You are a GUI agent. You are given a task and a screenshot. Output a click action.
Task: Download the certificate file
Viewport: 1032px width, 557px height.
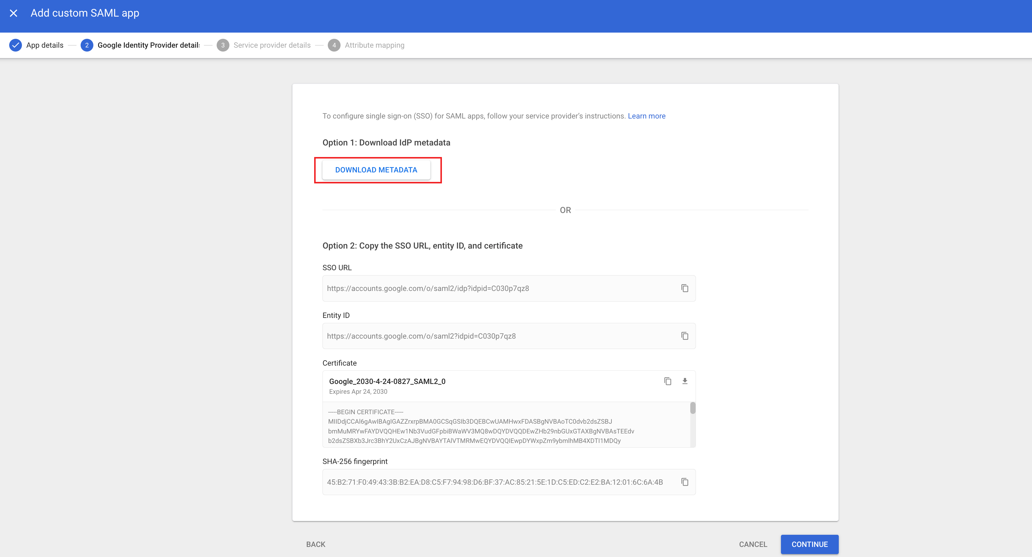(x=685, y=381)
